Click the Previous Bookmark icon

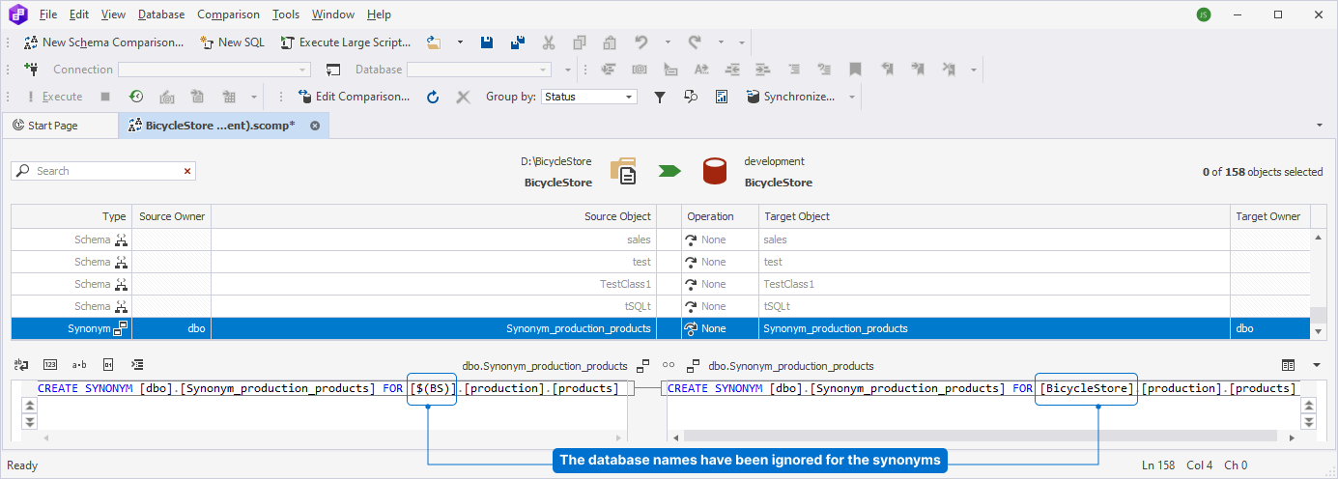[x=886, y=70]
